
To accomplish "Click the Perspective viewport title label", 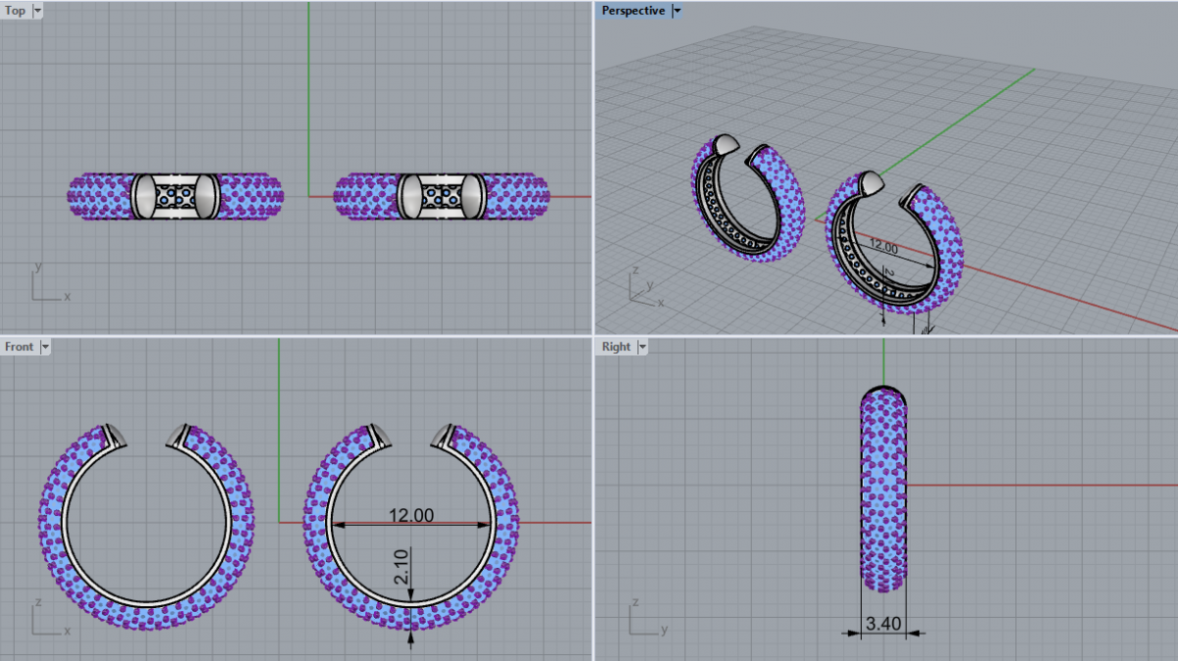I will (632, 11).
